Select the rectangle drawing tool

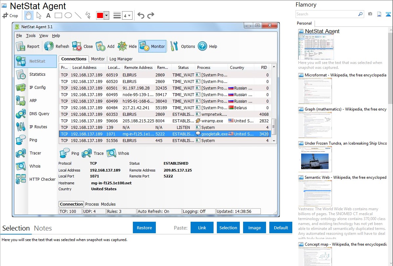click(x=58, y=15)
